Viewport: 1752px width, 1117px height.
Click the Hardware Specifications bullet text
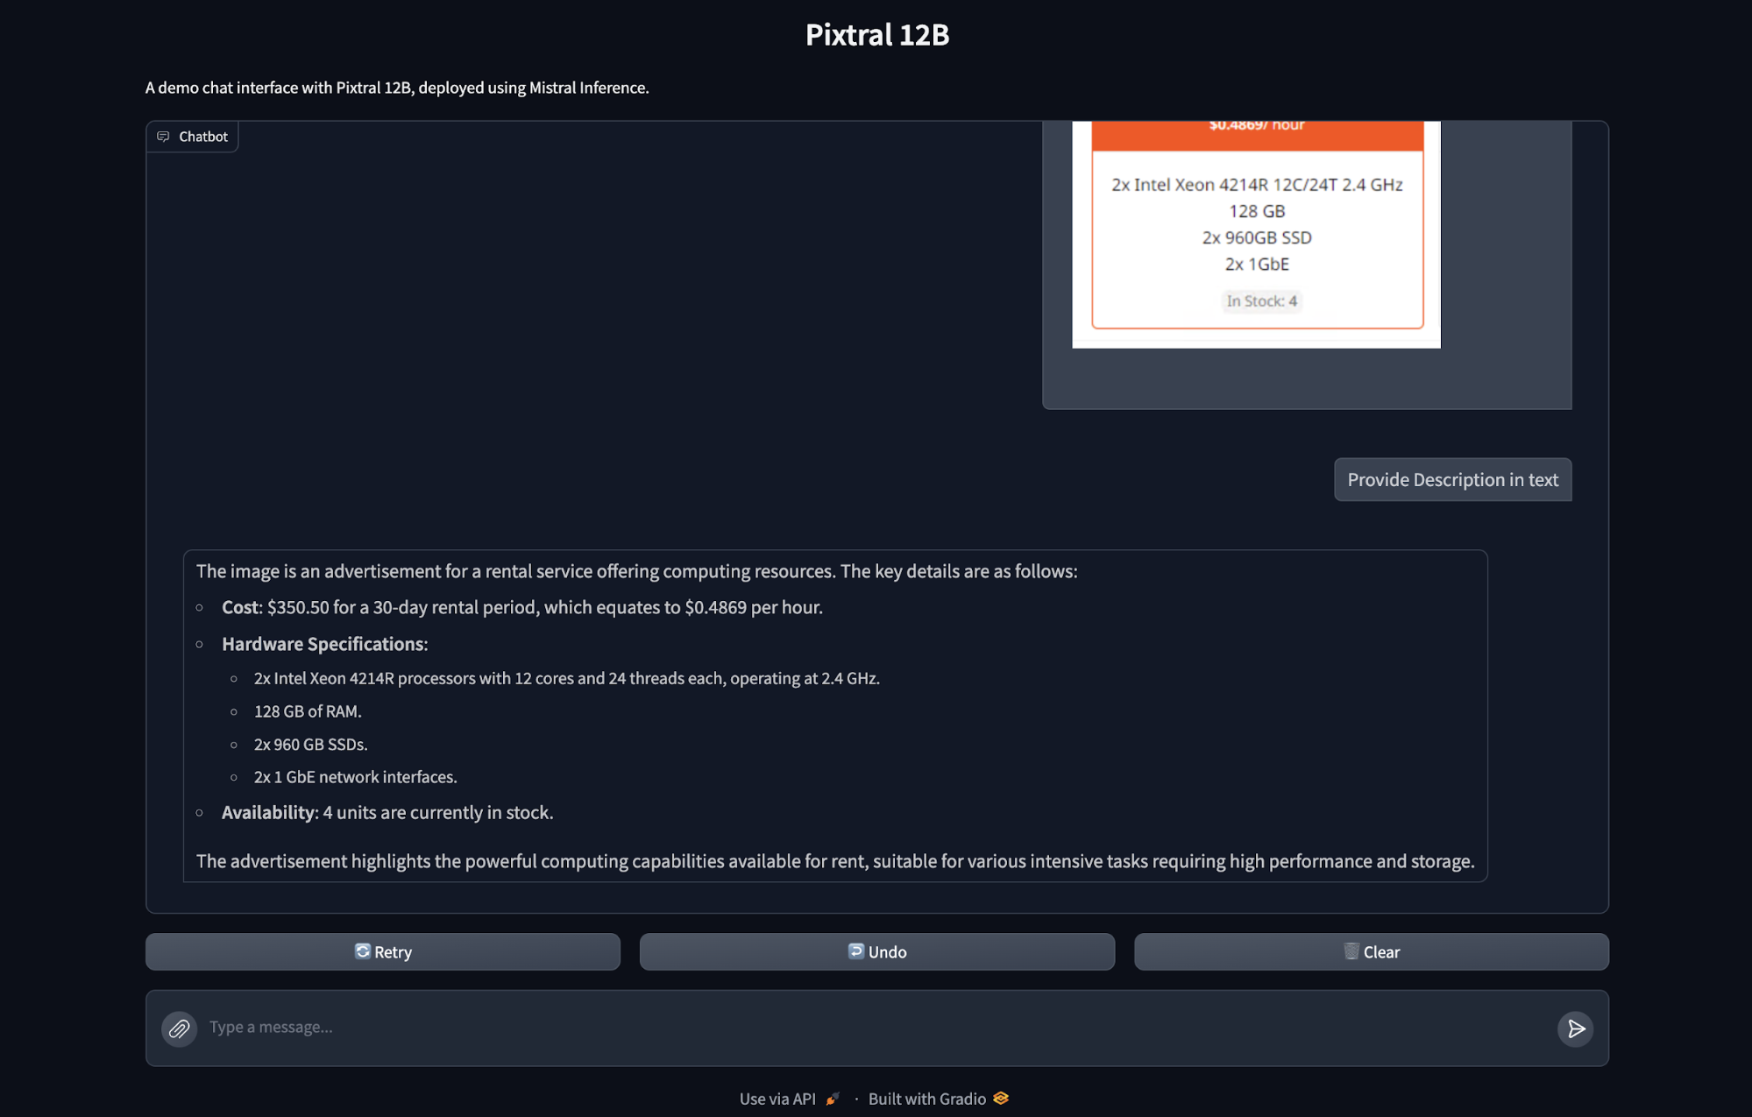324,644
